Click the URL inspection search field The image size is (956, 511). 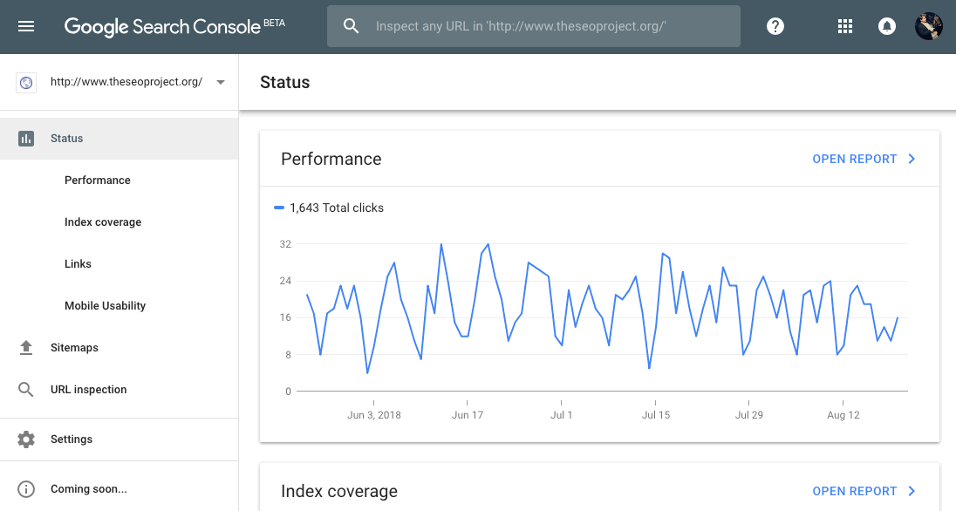point(534,26)
